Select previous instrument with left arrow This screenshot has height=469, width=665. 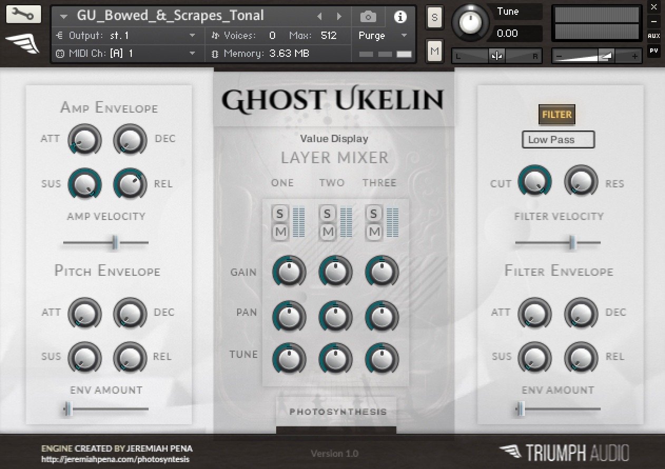319,17
